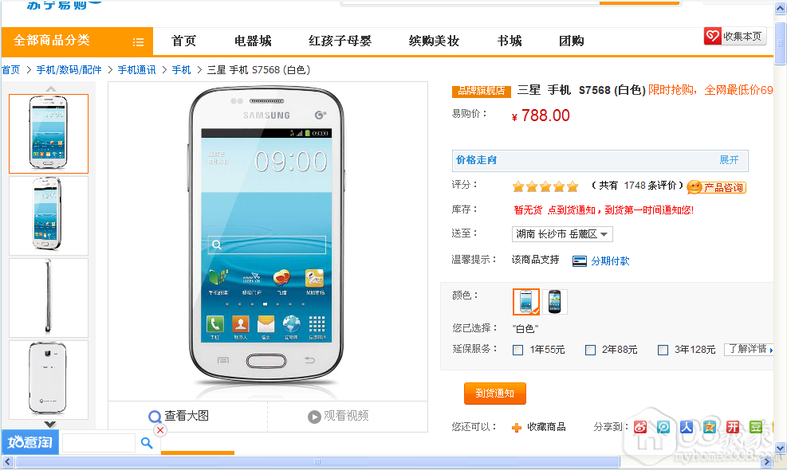Check the 2年88元 warranty box
The height and width of the screenshot is (470, 787).
[590, 350]
